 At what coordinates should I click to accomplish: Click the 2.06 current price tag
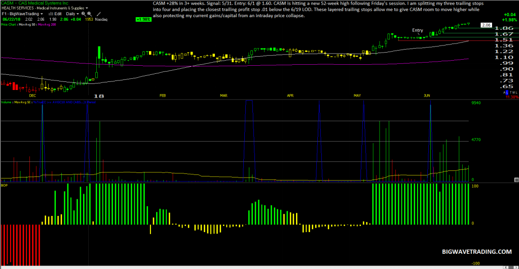[x=486, y=25]
